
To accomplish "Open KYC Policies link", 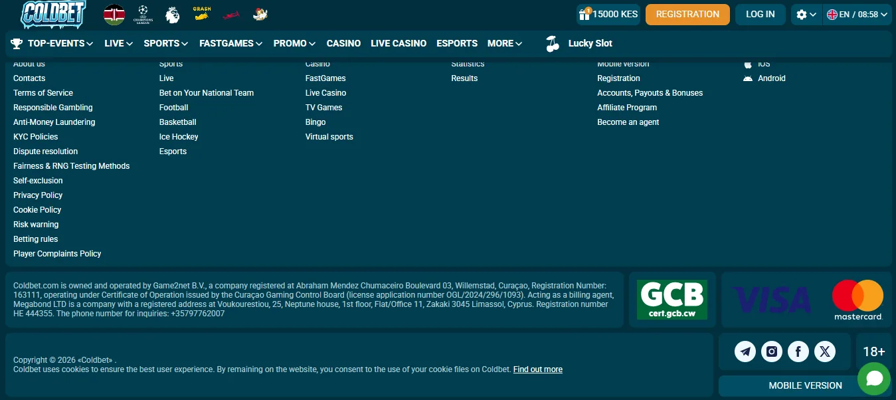I will [36, 137].
